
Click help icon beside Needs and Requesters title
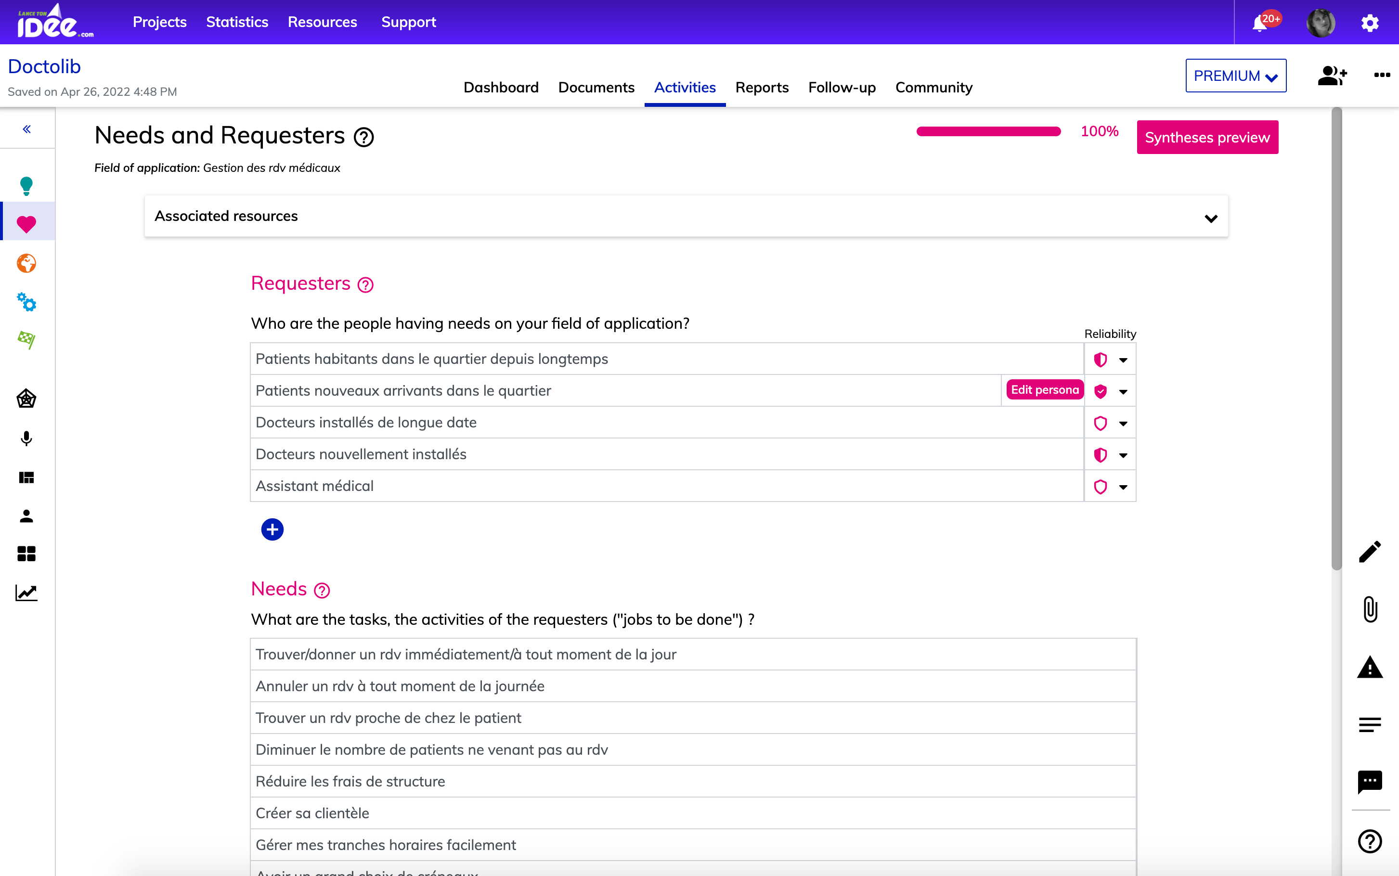tap(364, 137)
